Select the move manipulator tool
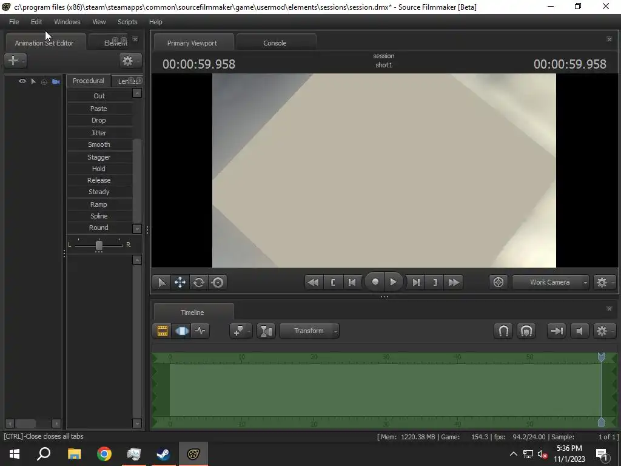The width and height of the screenshot is (621, 466). tap(180, 283)
